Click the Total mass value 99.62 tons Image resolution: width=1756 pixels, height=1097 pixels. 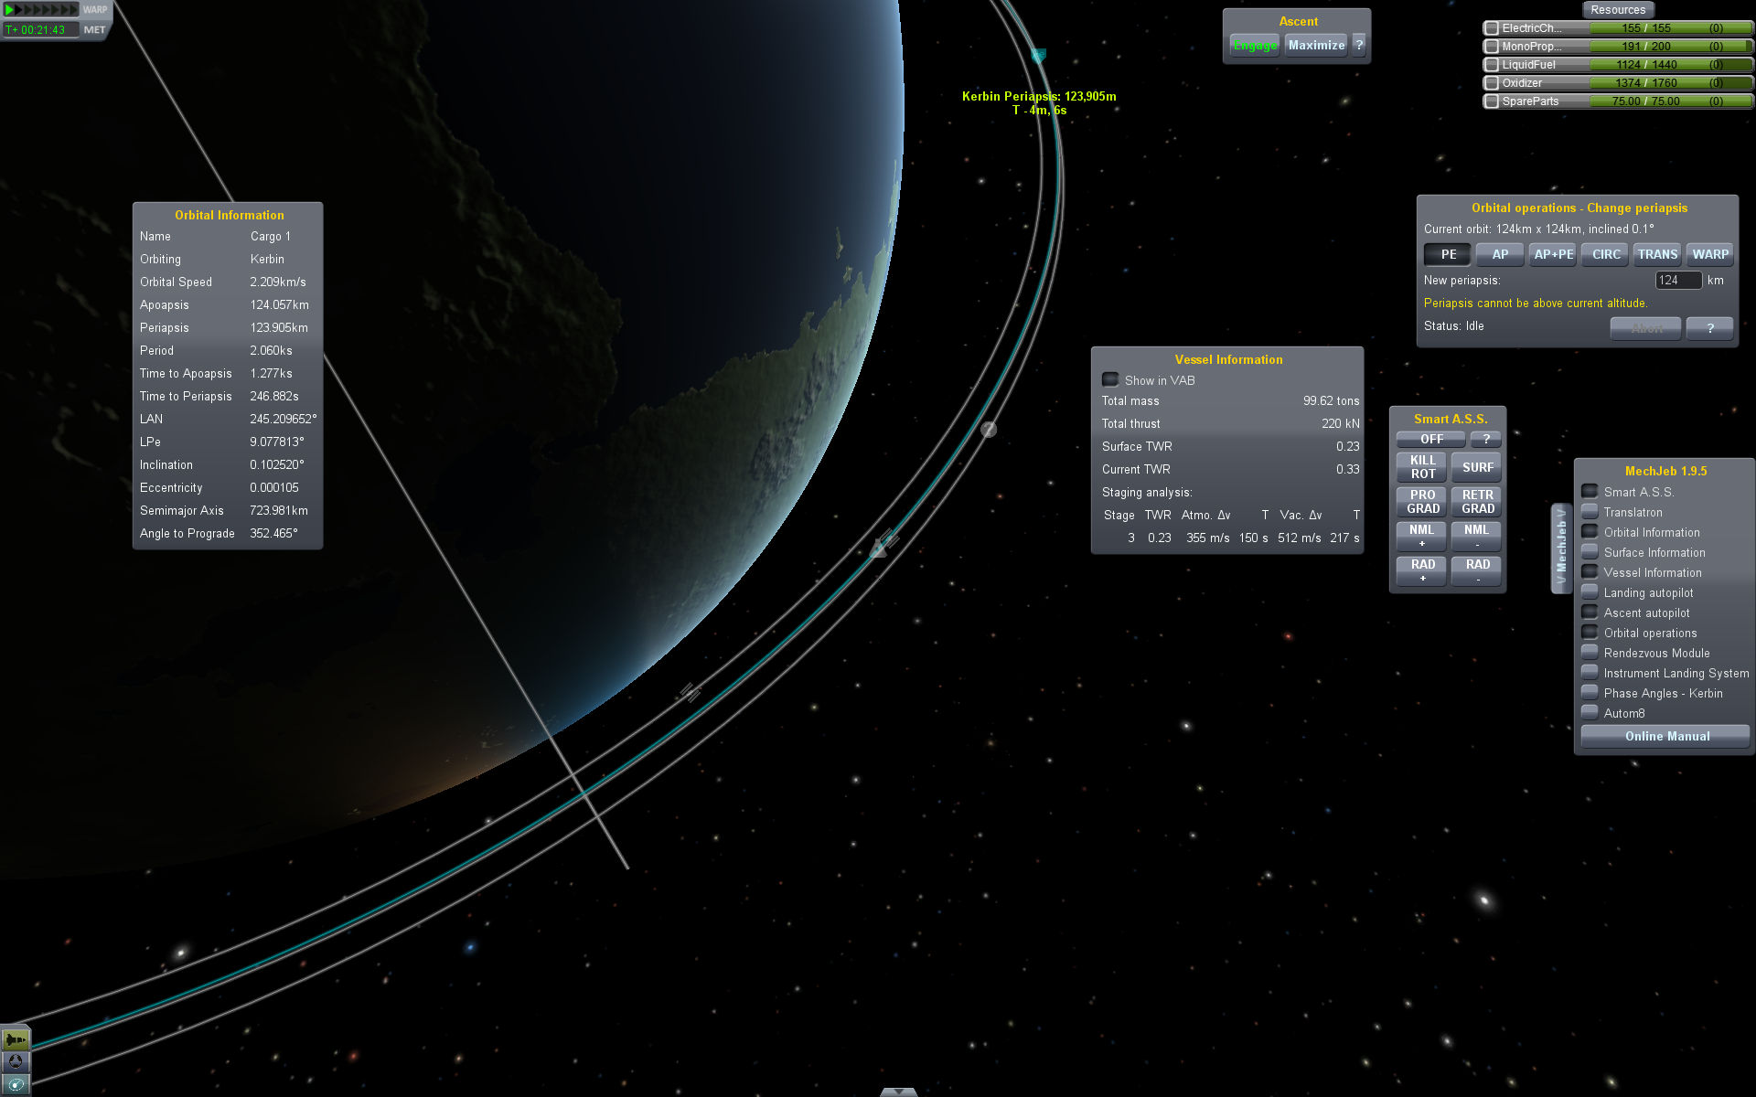tap(1331, 401)
